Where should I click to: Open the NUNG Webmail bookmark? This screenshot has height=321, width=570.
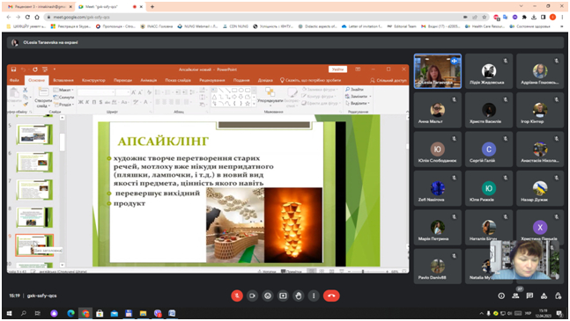point(197,26)
